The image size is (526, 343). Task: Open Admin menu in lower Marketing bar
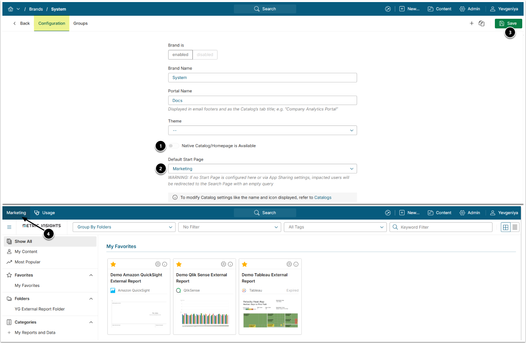click(x=470, y=213)
